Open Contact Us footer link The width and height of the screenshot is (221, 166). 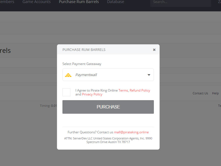[200, 93]
